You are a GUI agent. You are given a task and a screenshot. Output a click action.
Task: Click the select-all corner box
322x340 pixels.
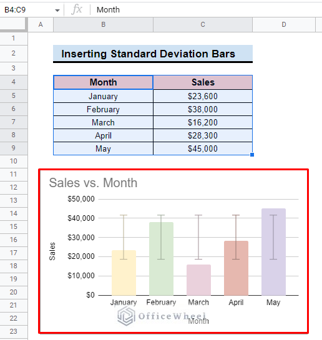[14, 24]
